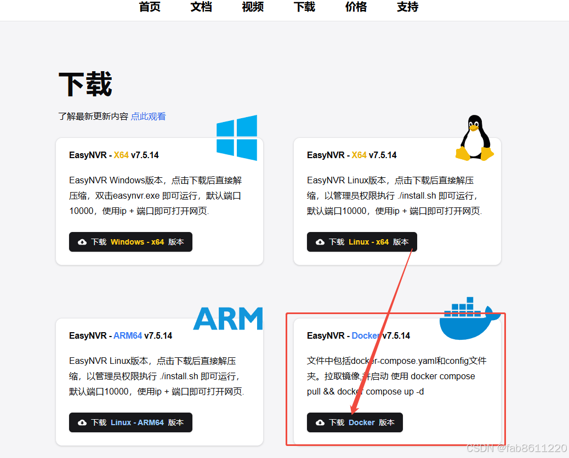The width and height of the screenshot is (569, 458).
Task: Open the 下载 nav item
Action: [304, 7]
